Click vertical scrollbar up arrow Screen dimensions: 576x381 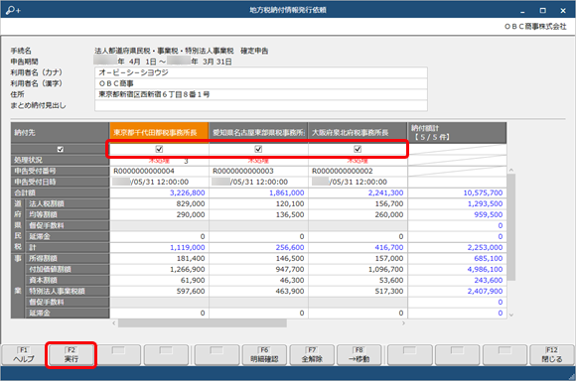coord(511,170)
